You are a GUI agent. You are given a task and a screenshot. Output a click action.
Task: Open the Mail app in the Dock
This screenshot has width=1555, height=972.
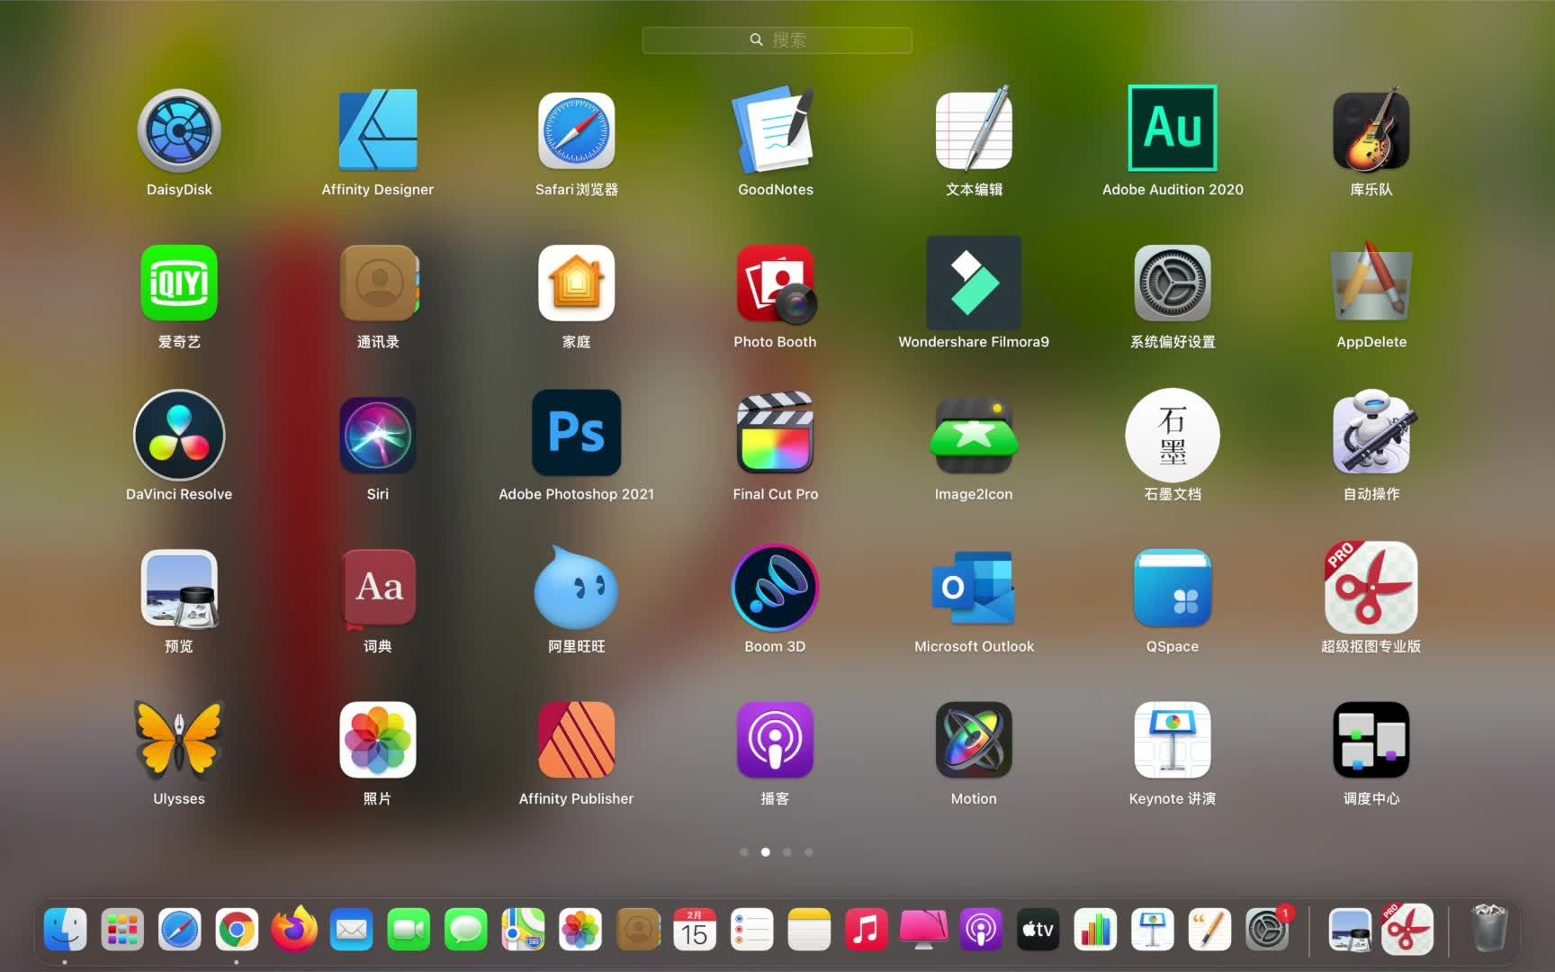click(352, 929)
